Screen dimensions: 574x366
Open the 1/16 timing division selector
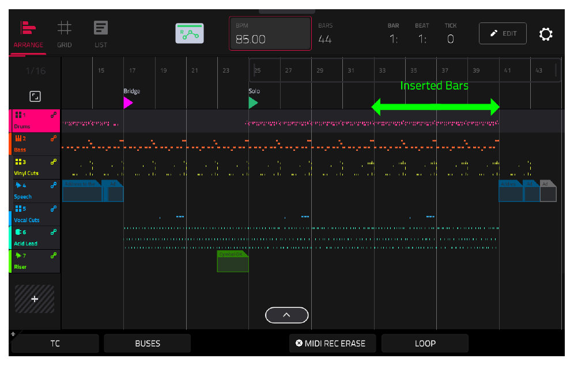36,71
